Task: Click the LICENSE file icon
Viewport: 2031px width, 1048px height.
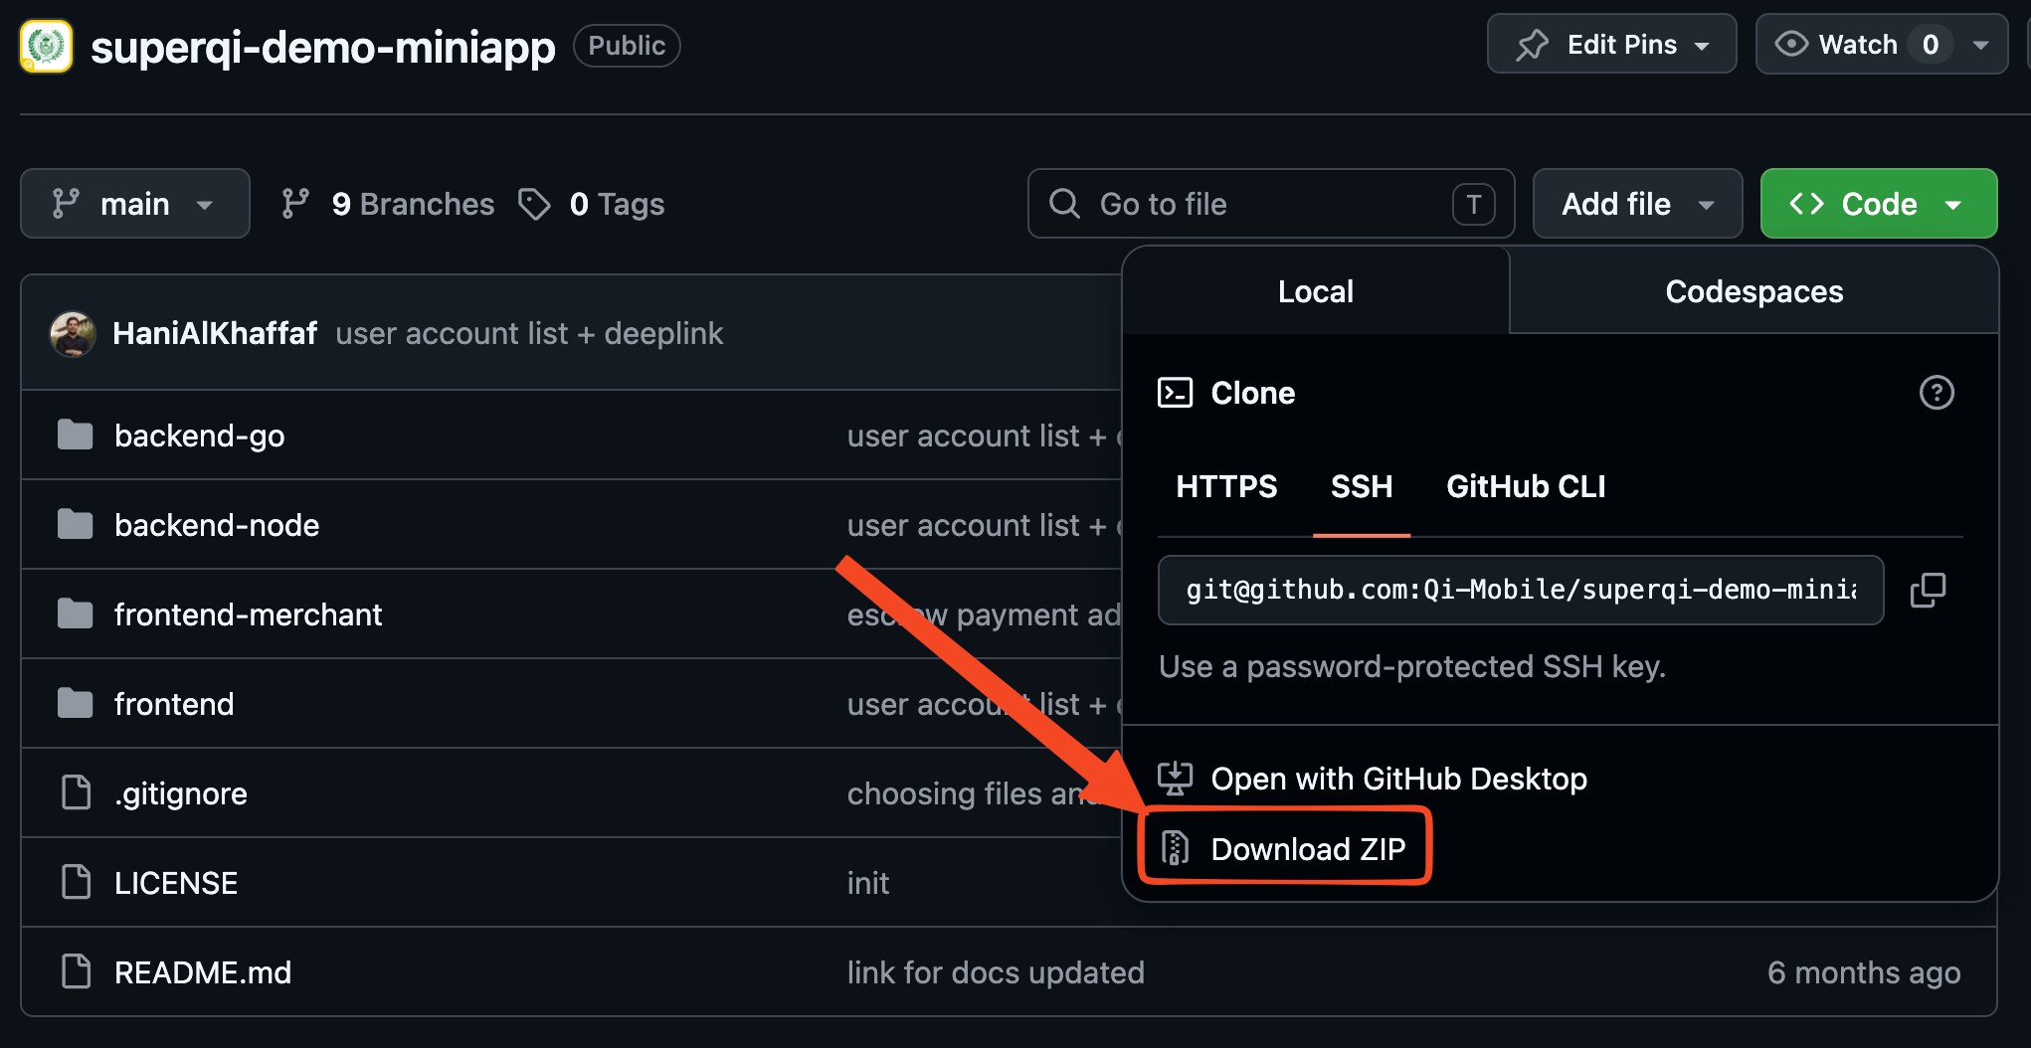Action: pyautogui.click(x=76, y=882)
